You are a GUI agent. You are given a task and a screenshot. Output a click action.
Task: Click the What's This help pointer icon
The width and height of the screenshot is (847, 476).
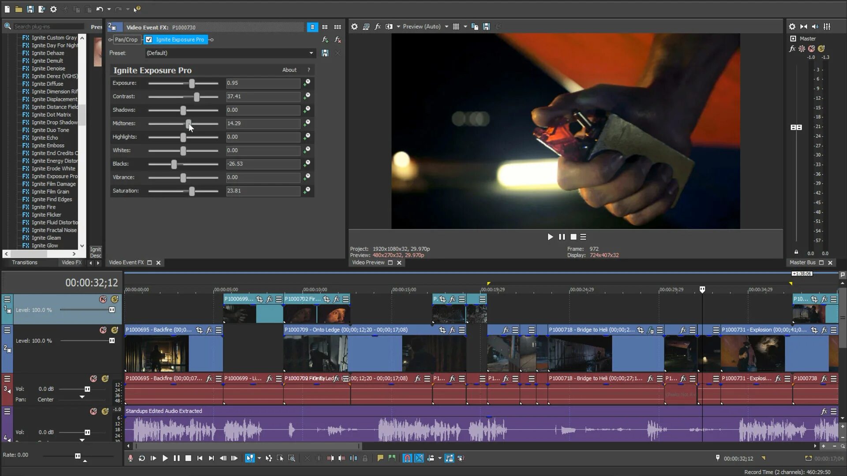137,9
